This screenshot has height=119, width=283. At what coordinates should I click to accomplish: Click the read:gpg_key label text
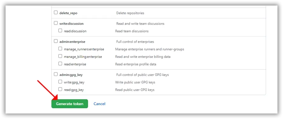[x=74, y=90]
